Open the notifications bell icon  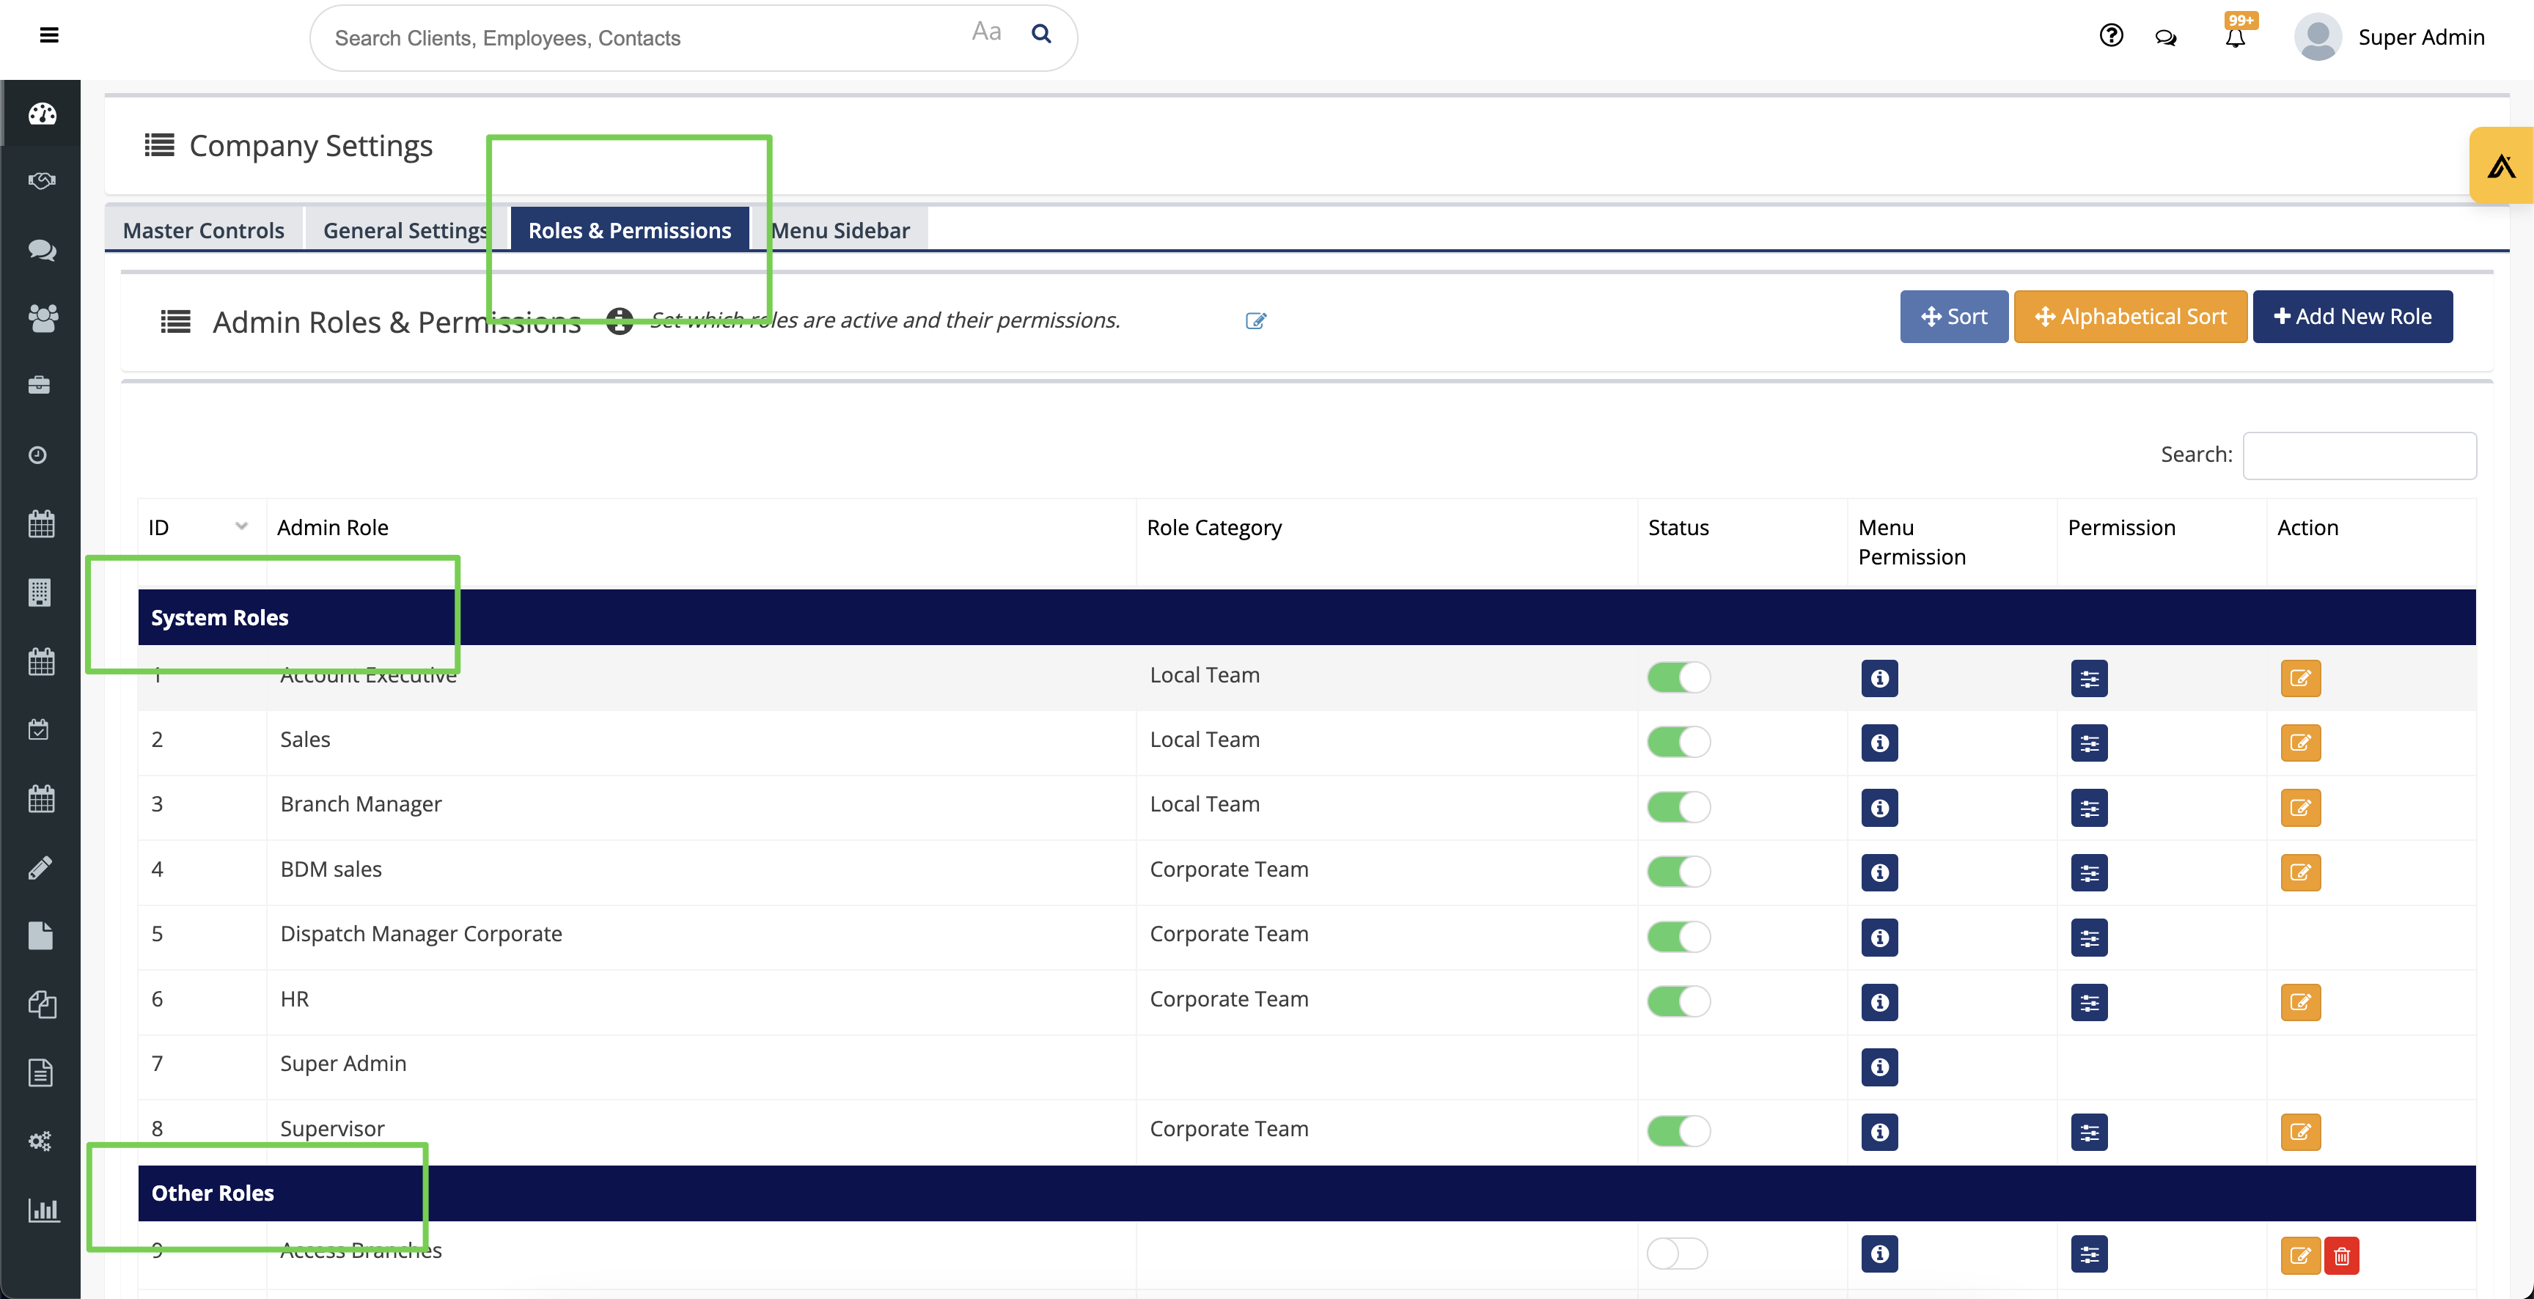(2234, 37)
